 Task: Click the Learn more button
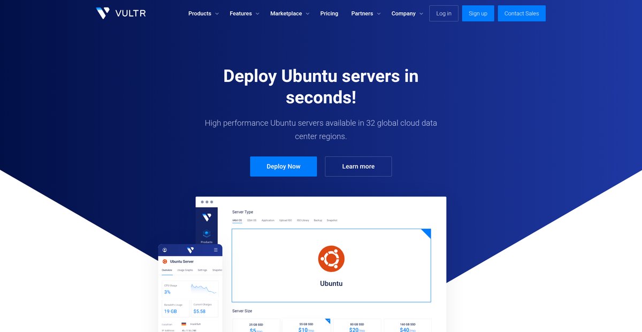coord(358,167)
